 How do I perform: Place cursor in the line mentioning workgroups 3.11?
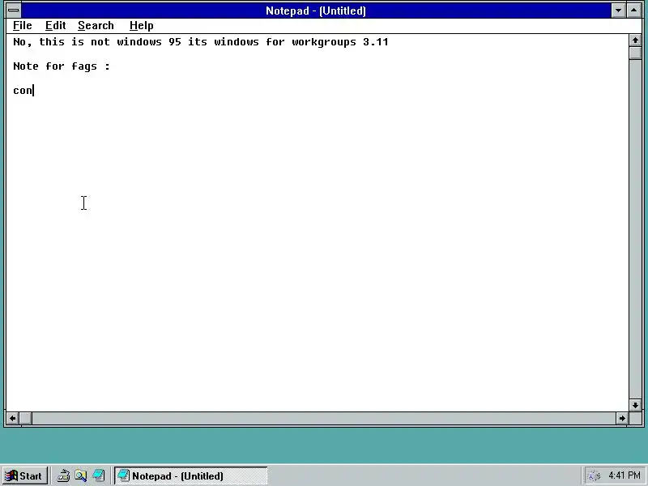(200, 42)
